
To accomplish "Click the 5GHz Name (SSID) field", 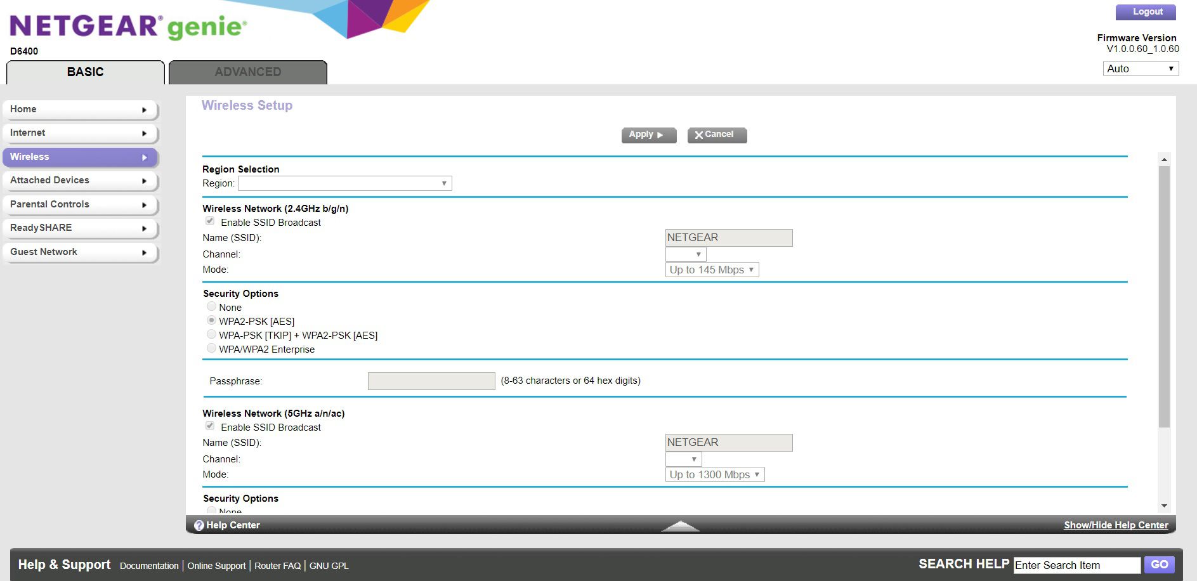I will [x=729, y=443].
